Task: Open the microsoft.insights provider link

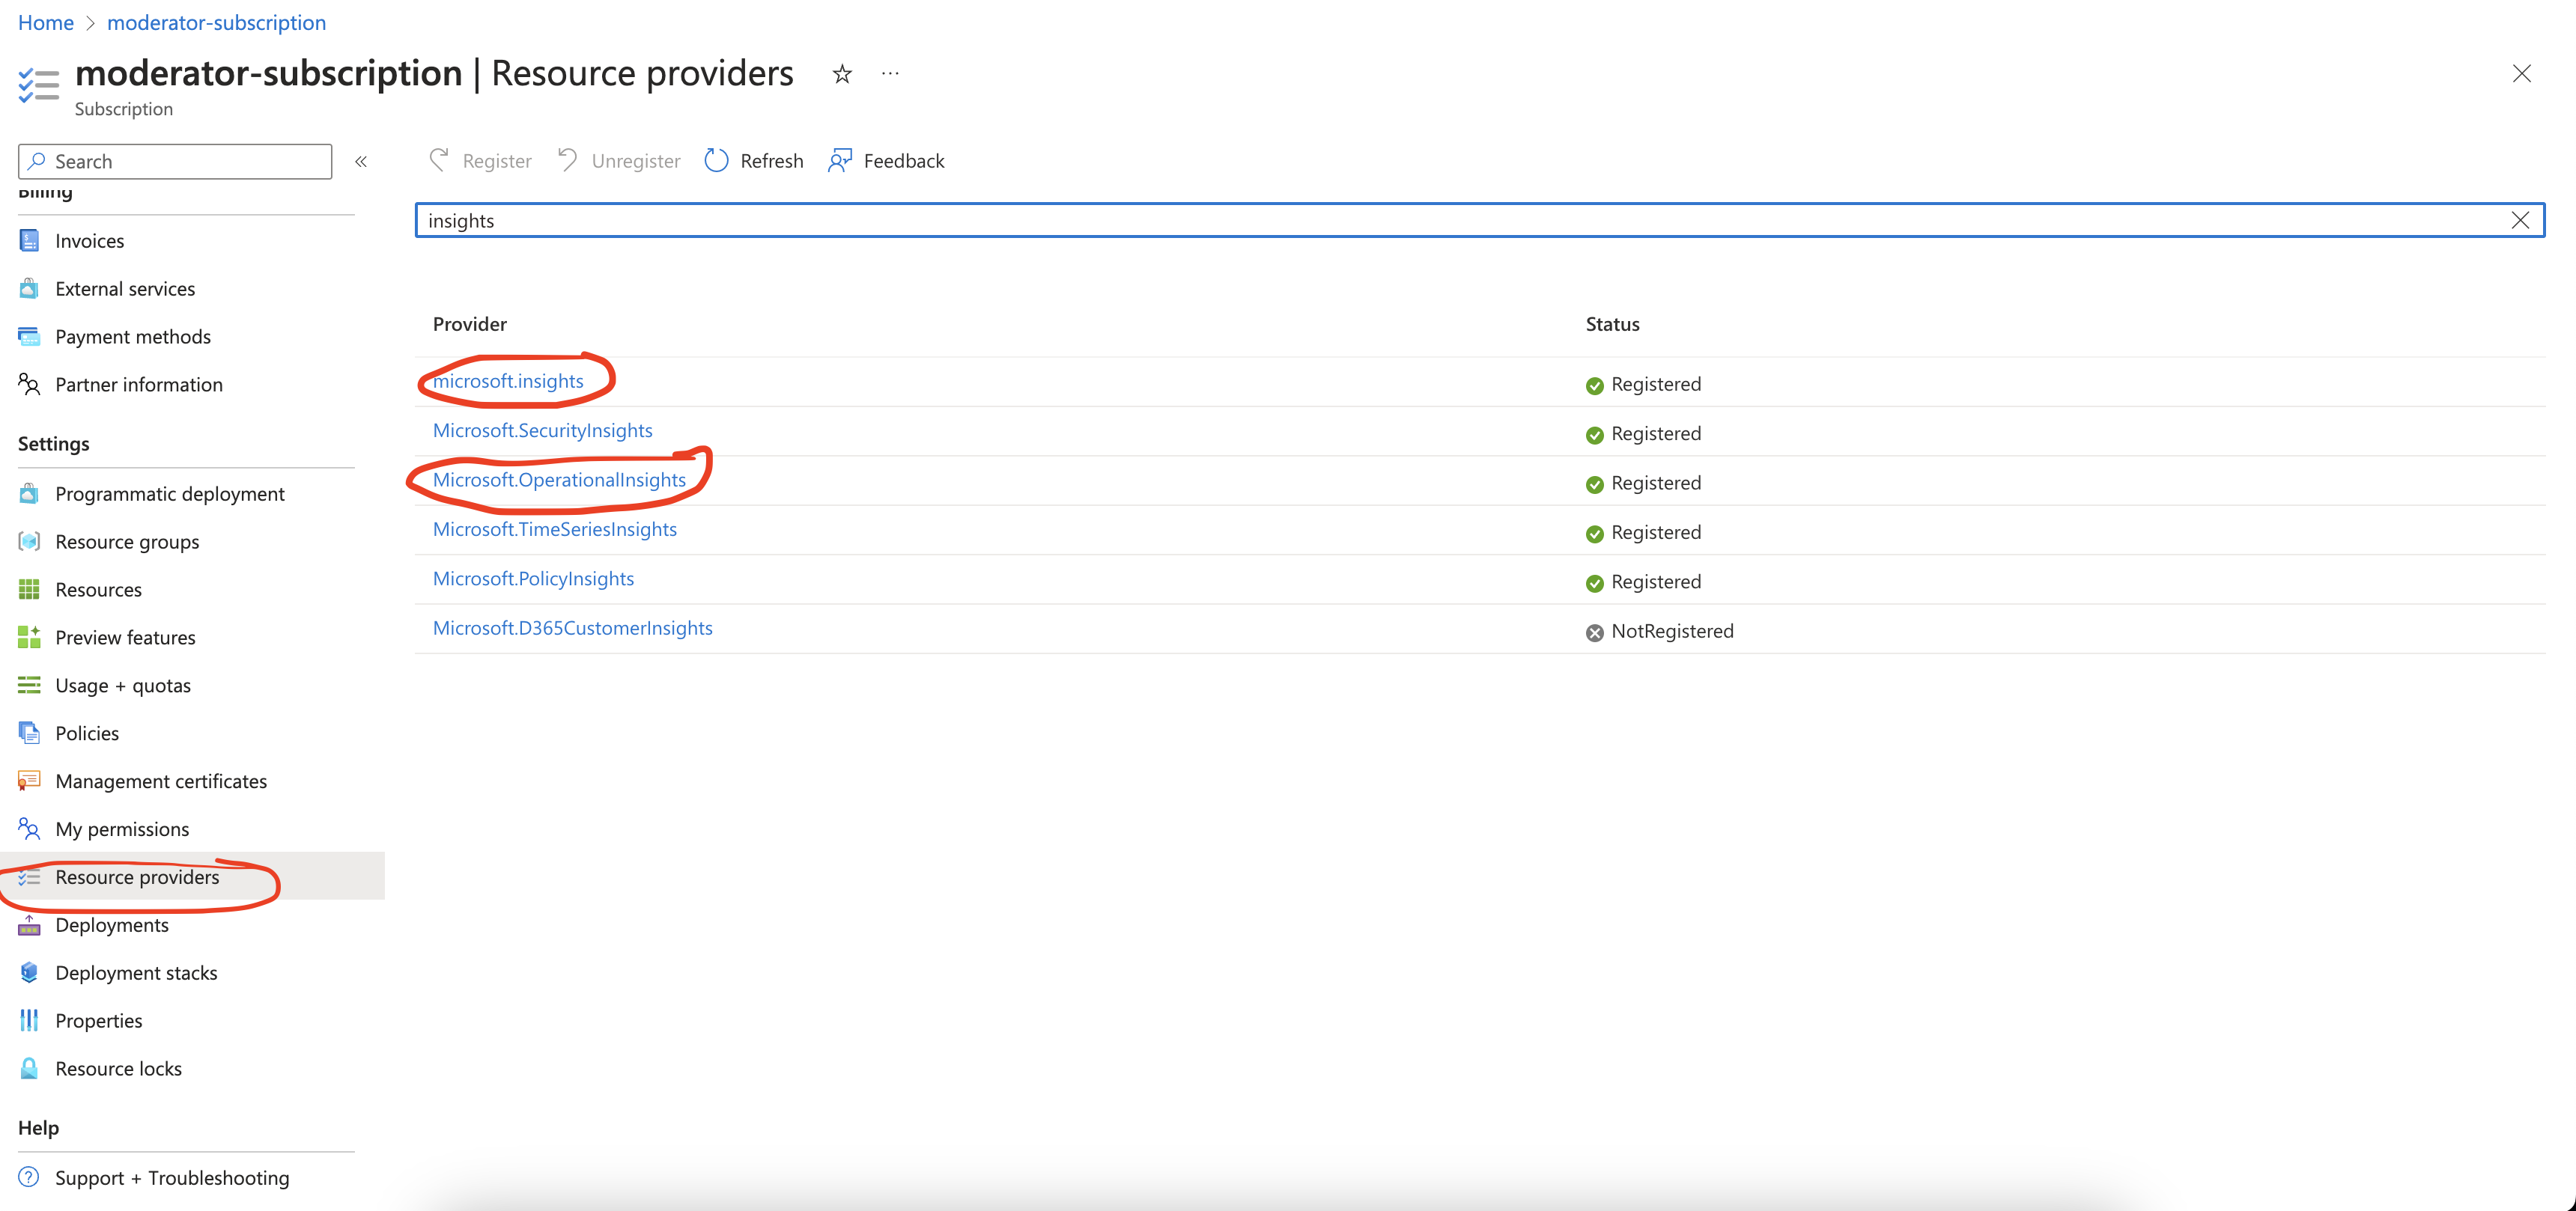Action: coord(508,381)
